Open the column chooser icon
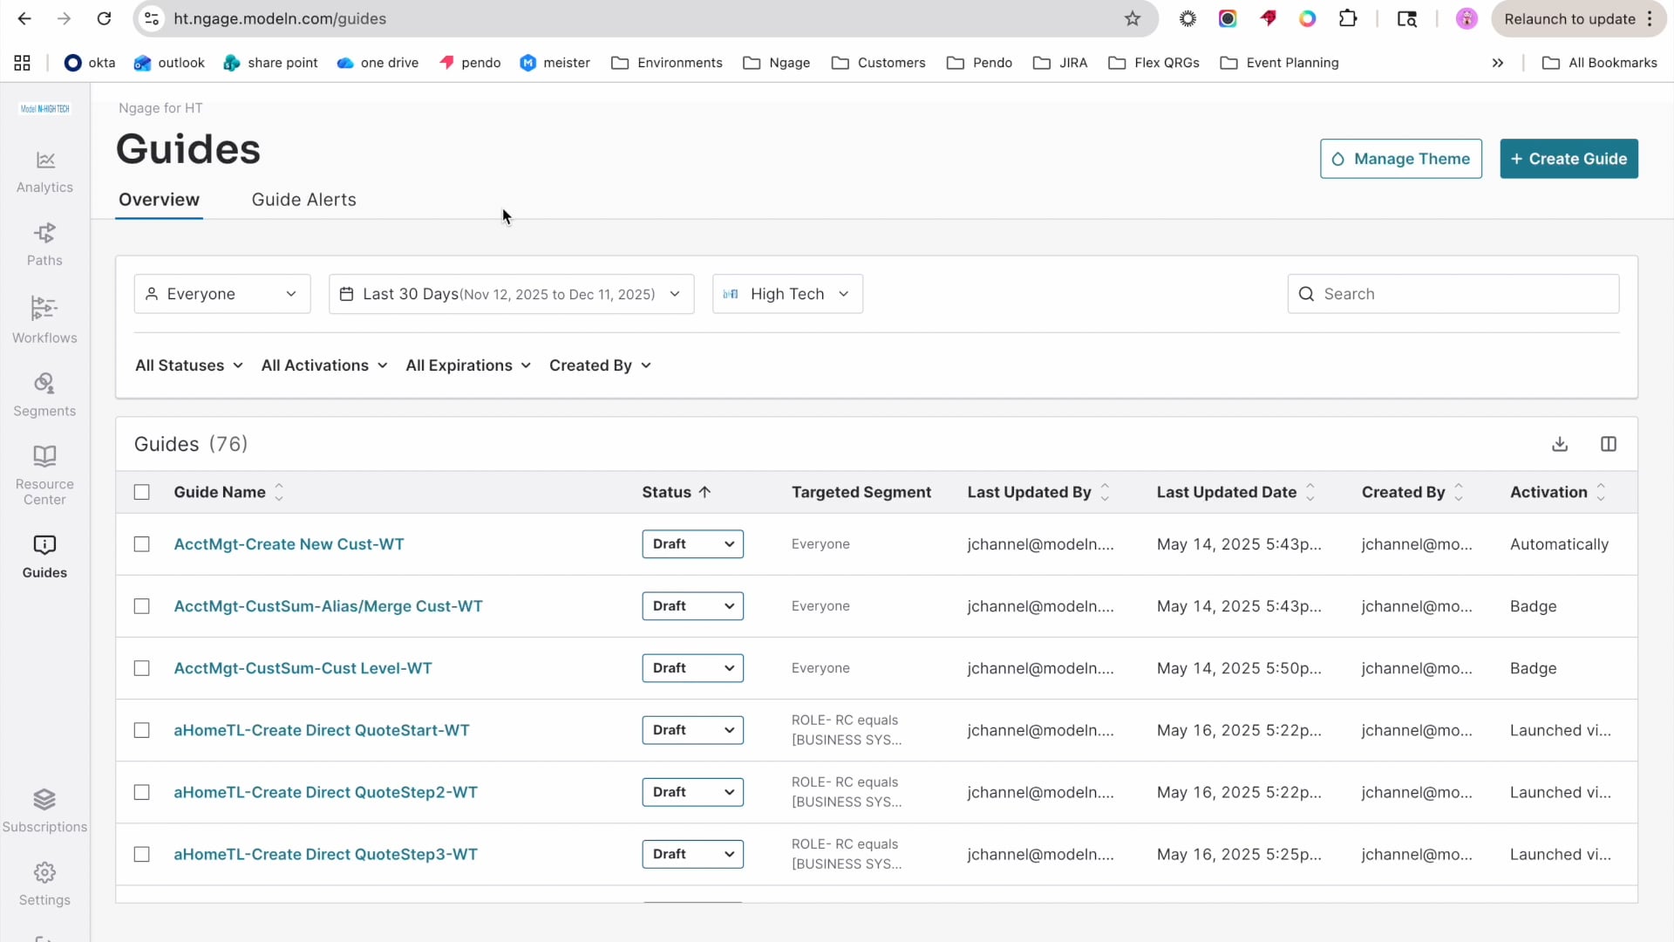This screenshot has width=1674, height=942. [1609, 444]
